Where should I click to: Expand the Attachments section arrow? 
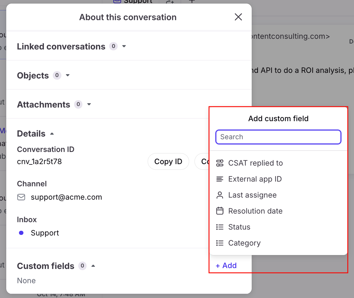pos(89,105)
